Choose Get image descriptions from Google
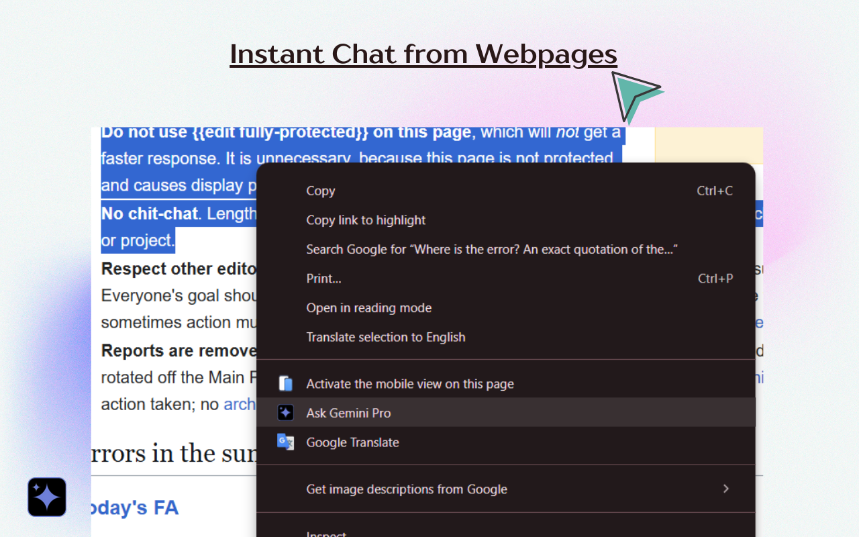Image resolution: width=859 pixels, height=537 pixels. click(x=407, y=489)
